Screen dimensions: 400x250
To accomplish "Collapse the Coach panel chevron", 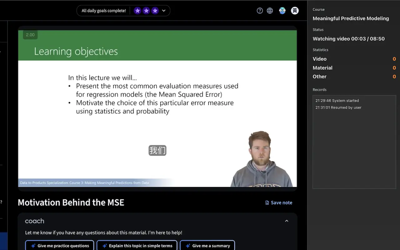I will tap(287, 221).
